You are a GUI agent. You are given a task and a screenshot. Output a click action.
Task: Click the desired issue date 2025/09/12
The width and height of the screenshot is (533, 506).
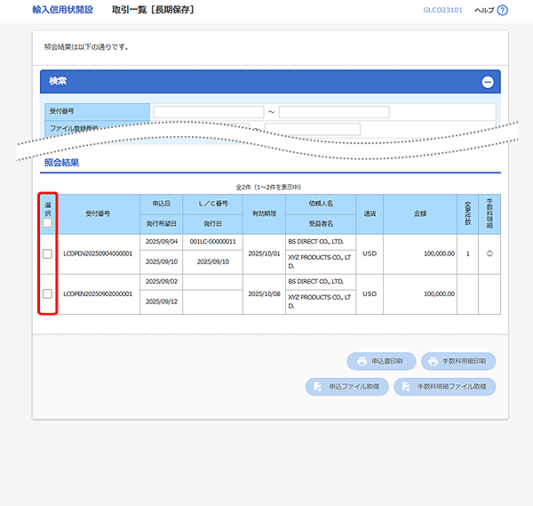tap(162, 301)
